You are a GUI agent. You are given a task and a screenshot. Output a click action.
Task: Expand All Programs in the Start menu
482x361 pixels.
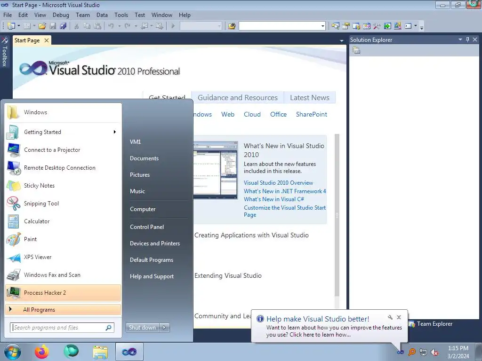click(63, 309)
